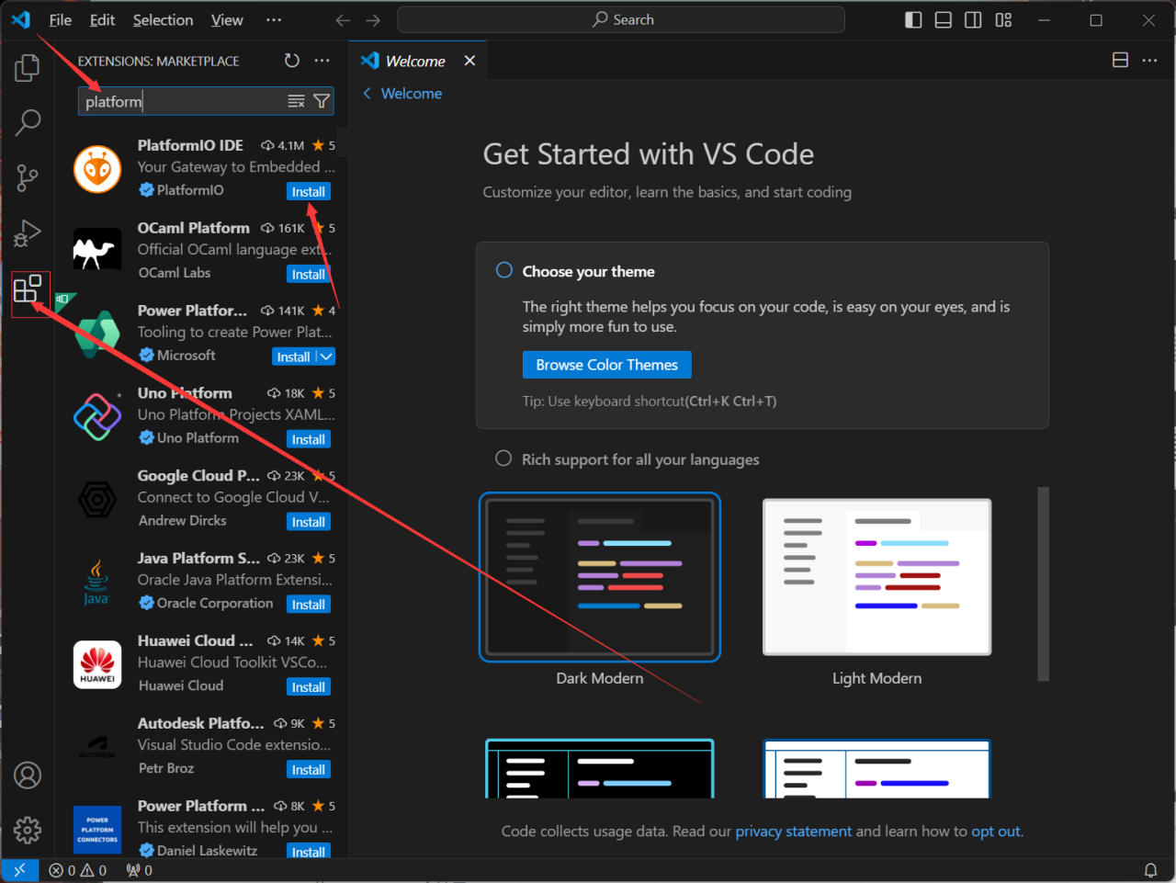Open the Selection menu
Screen dimensions: 1176x883
163,20
